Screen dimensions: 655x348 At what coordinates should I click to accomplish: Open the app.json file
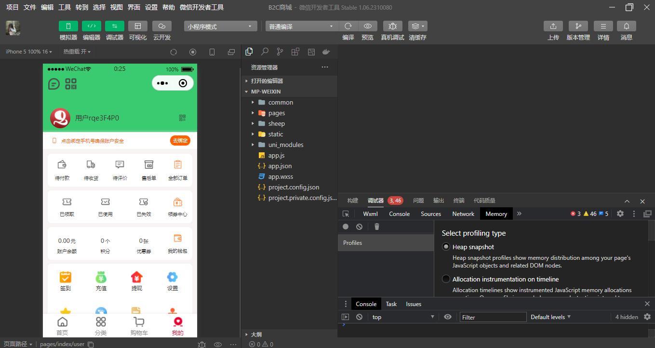[289, 166]
